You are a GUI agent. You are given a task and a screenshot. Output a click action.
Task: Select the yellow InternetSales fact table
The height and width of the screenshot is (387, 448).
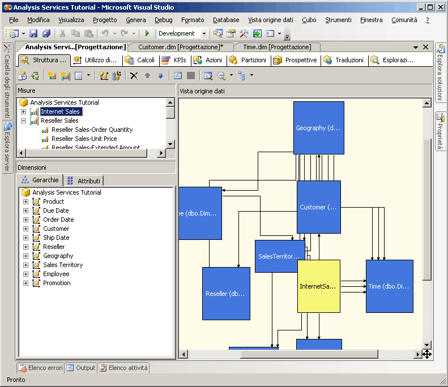pos(319,286)
